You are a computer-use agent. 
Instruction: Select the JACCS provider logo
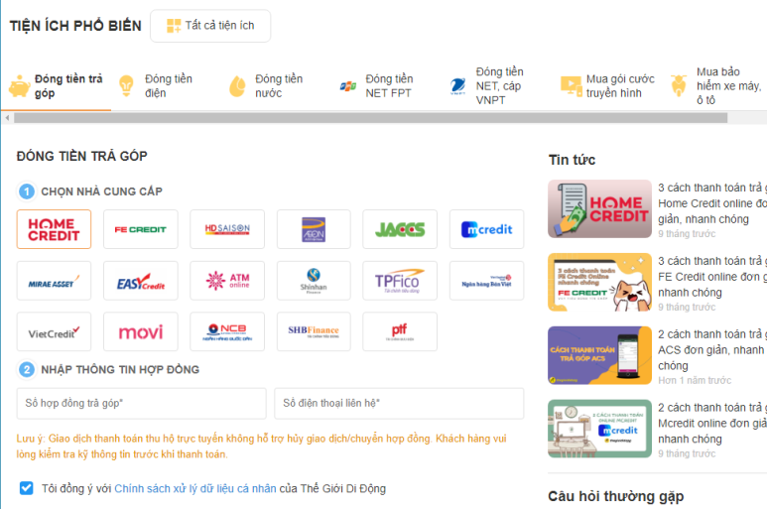[400, 229]
